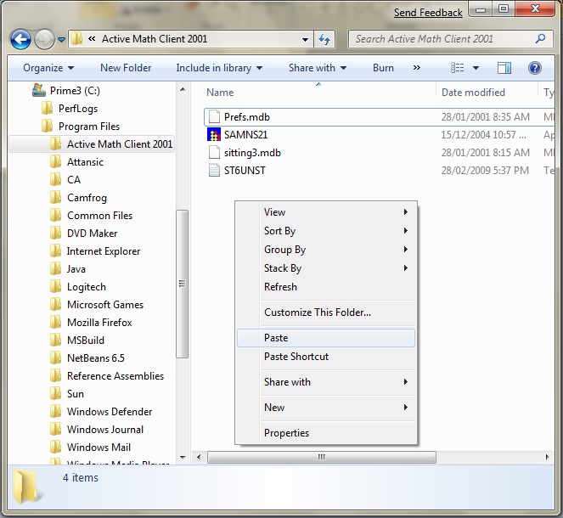This screenshot has width=563, height=518.
Task: Open the address bar history dropdown
Action: click(305, 40)
